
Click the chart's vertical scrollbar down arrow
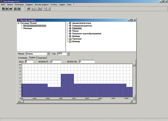[134, 98]
